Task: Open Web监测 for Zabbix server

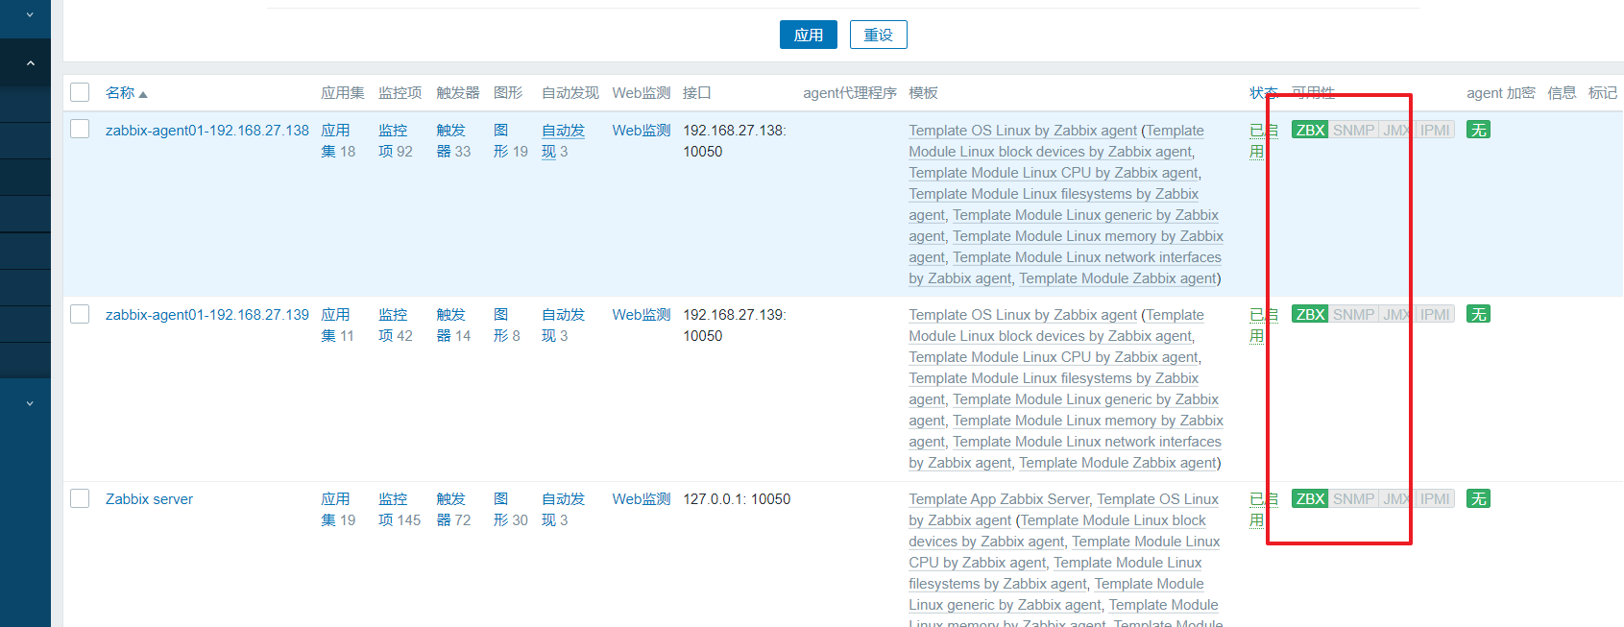Action: [x=641, y=498]
